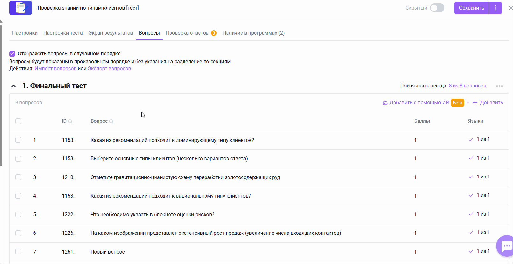Open the Настройки tab
This screenshot has width=513, height=264.
[x=25, y=33]
